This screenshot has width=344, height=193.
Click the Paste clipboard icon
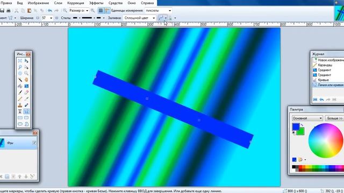[29, 11]
